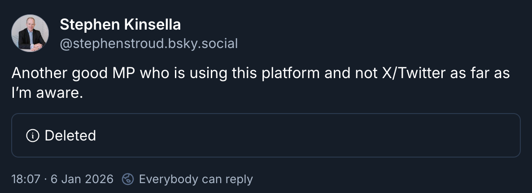Image resolution: width=532 pixels, height=193 pixels.
Task: Click the Stephen Kinsella display name
Action: pyautogui.click(x=120, y=25)
